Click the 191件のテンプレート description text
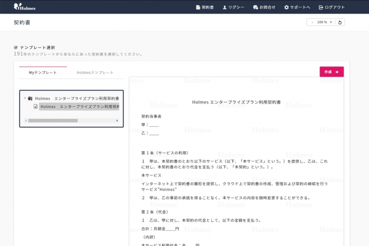Viewport: 369px width, 246px height. [78, 54]
